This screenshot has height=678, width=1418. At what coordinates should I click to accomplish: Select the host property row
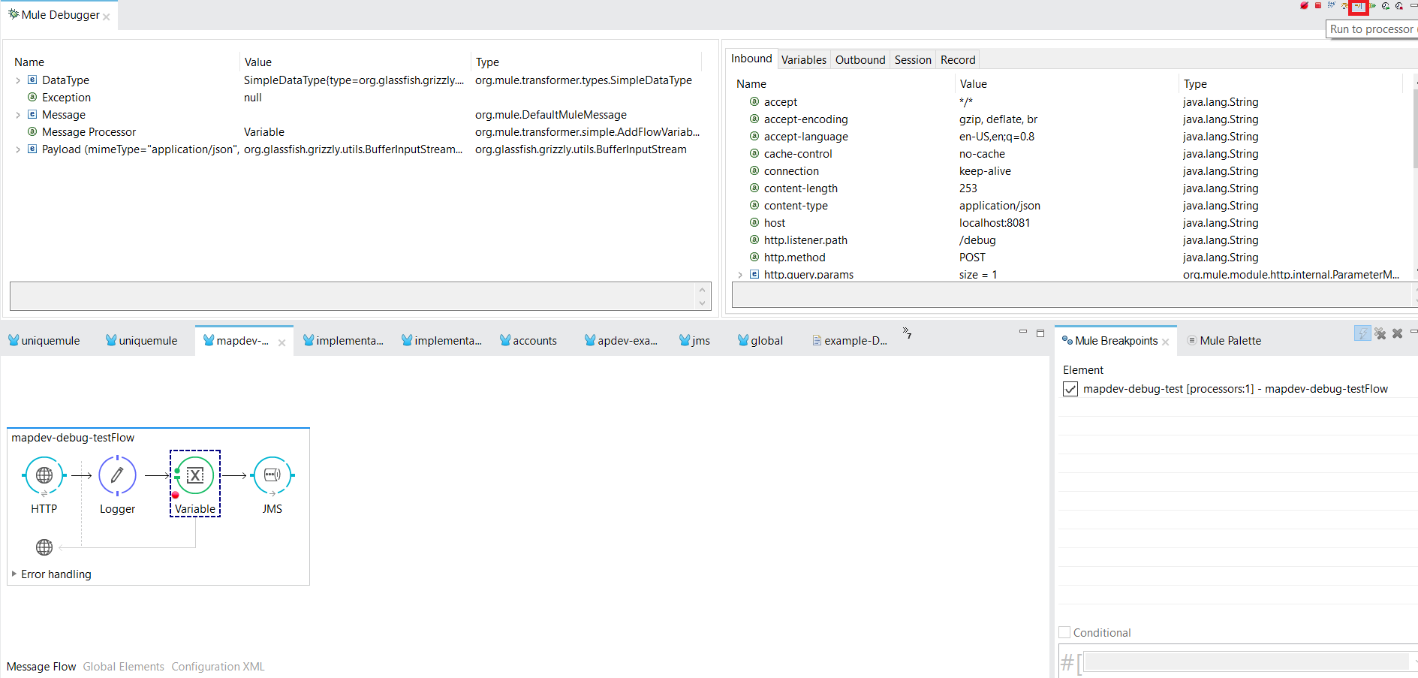click(1070, 223)
